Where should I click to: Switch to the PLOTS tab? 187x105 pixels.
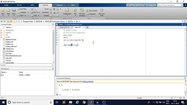tap(19, 5)
